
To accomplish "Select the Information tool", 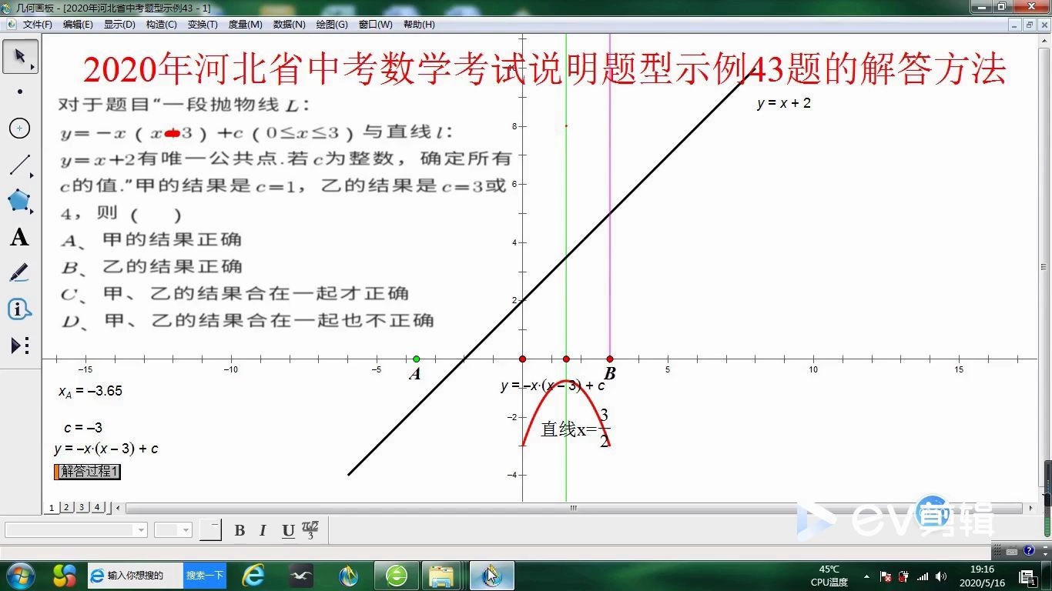I will pos(21,308).
